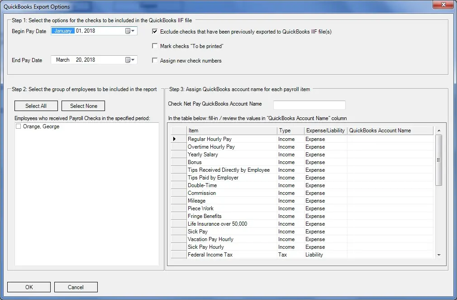Select the March month in End Pay Date
This screenshot has height=300, width=457.
click(63, 60)
